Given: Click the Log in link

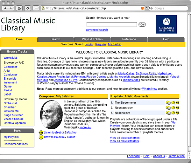Looking at the screenshot, I should tap(88, 44).
